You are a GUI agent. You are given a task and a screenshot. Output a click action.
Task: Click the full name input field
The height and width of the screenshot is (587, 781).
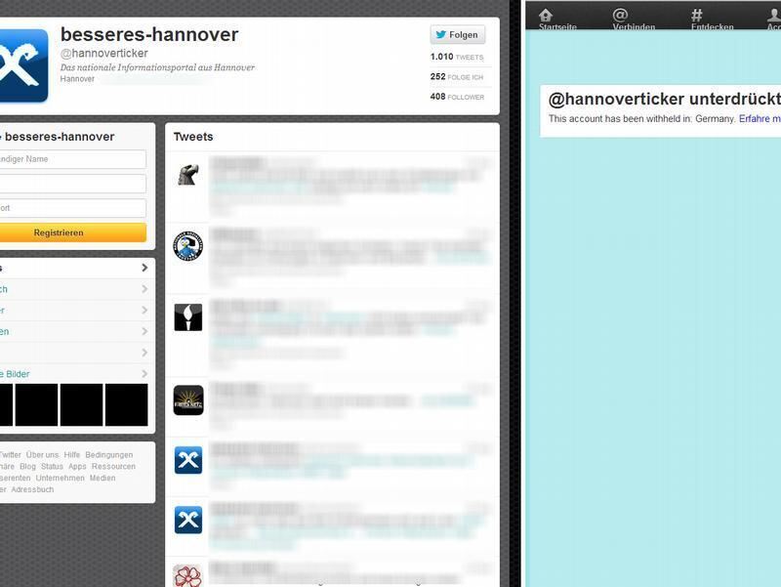[72, 159]
